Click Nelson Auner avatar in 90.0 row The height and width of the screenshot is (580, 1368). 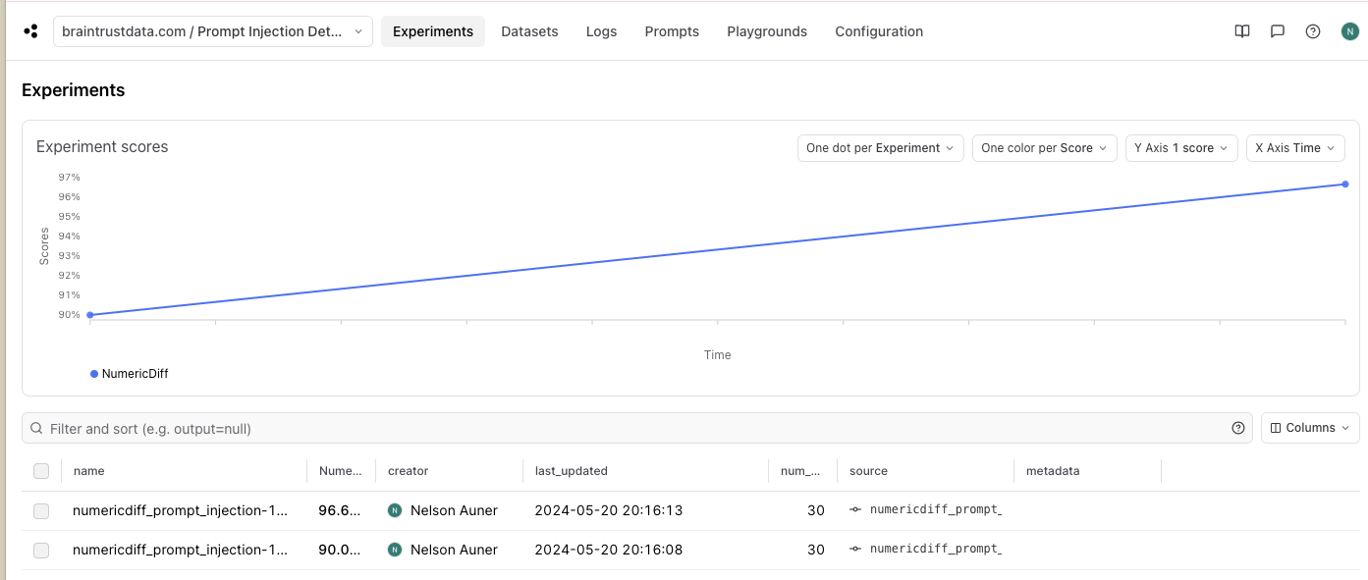pos(395,550)
